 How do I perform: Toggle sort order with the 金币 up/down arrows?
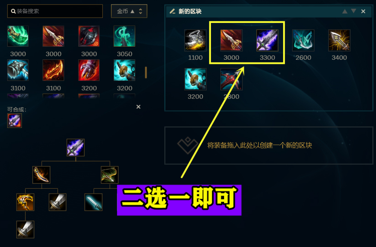point(141,11)
